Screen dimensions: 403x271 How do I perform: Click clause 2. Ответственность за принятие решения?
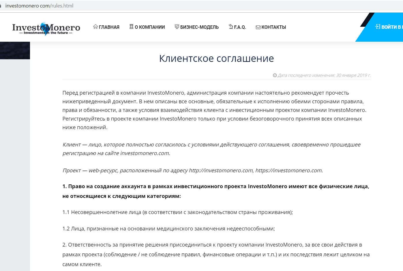pyautogui.click(x=216, y=254)
